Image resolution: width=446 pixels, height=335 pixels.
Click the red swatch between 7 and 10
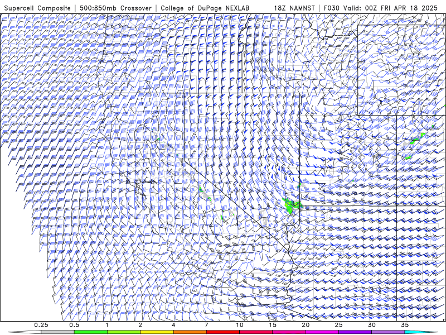(x=222, y=332)
